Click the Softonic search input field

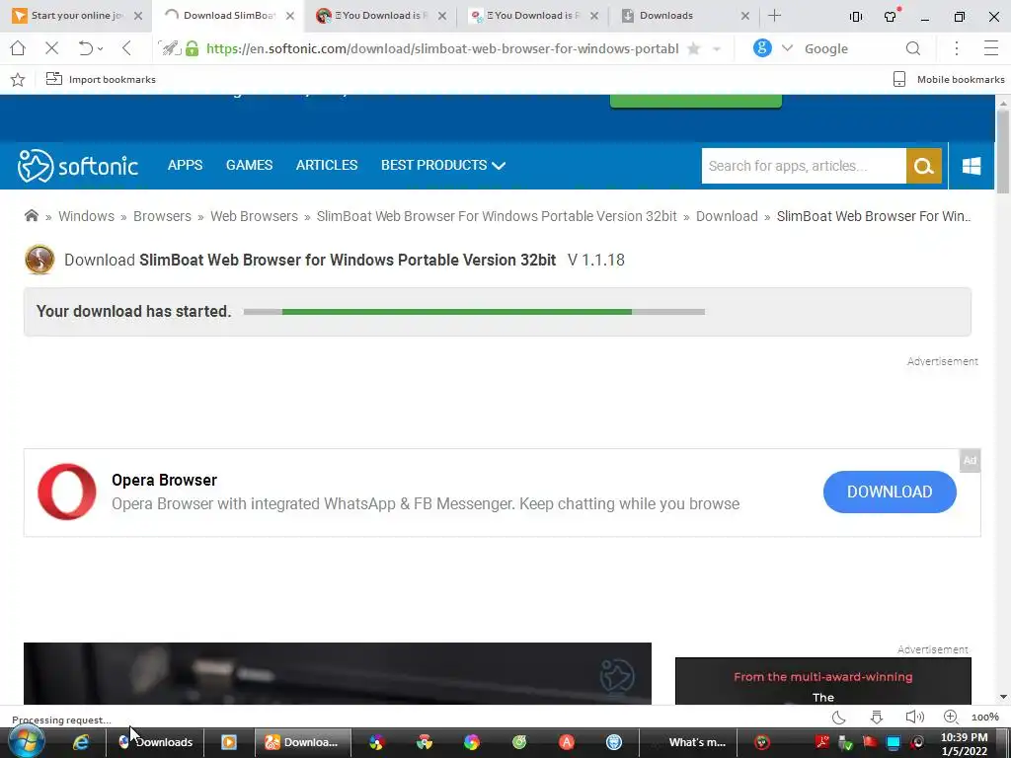tap(804, 166)
